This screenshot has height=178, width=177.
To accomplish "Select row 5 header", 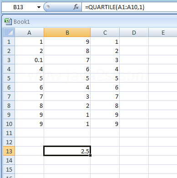I will coord(9,78).
